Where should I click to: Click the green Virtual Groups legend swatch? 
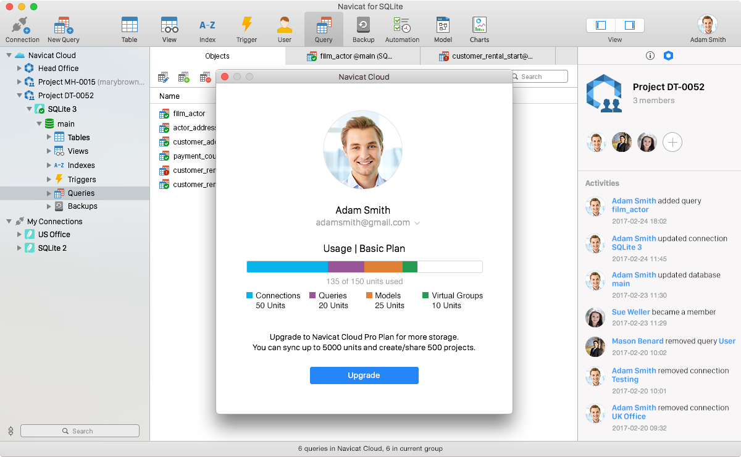click(x=425, y=296)
